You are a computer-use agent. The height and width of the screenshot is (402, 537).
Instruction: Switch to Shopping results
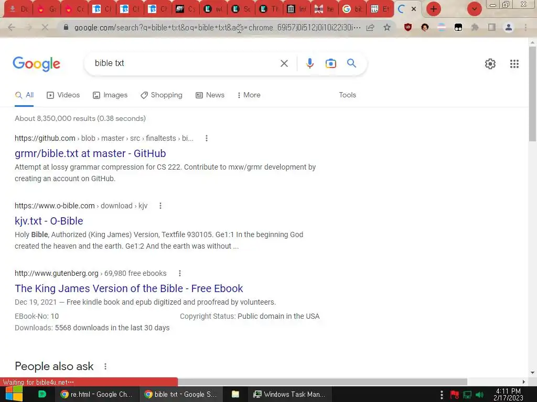click(x=162, y=95)
